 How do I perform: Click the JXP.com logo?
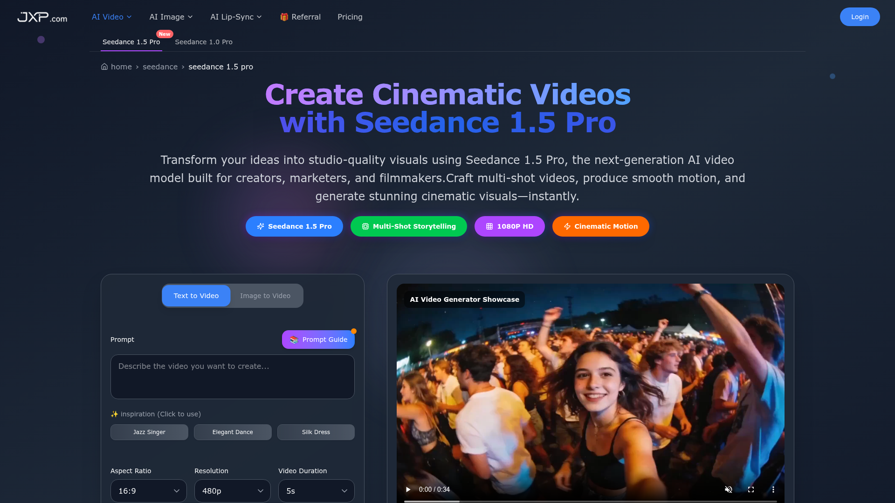42,17
